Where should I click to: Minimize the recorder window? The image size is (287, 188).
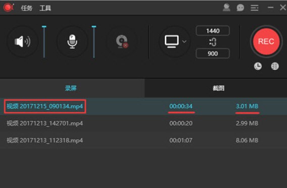[270, 8]
